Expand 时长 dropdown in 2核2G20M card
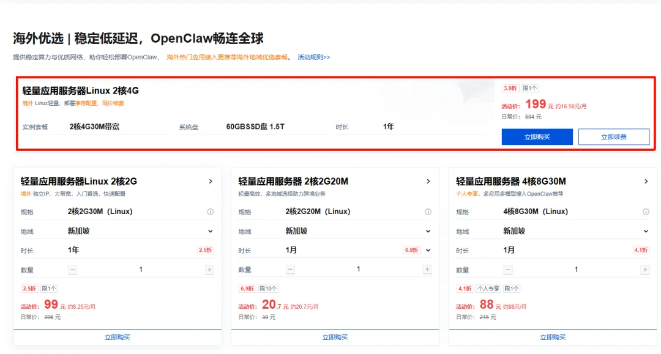Viewport: 661px width, 354px height. point(428,250)
